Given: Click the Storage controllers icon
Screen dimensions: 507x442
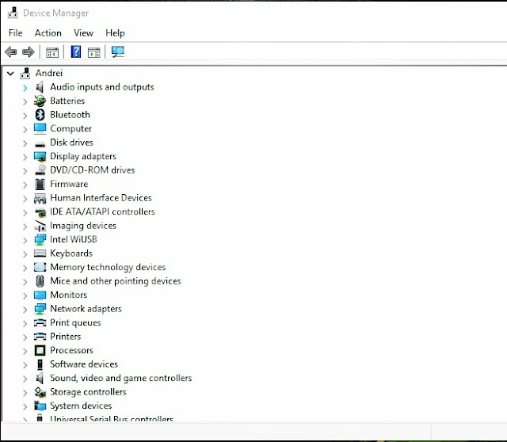Looking at the screenshot, I should point(40,392).
